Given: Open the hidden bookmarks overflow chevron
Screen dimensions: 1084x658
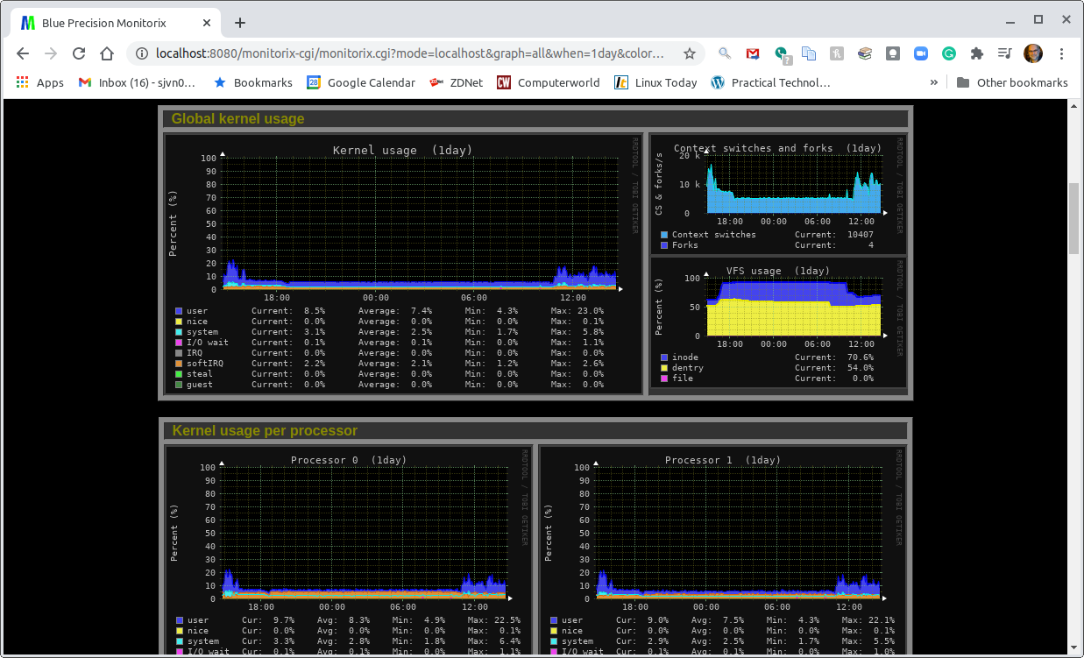Looking at the screenshot, I should point(934,82).
